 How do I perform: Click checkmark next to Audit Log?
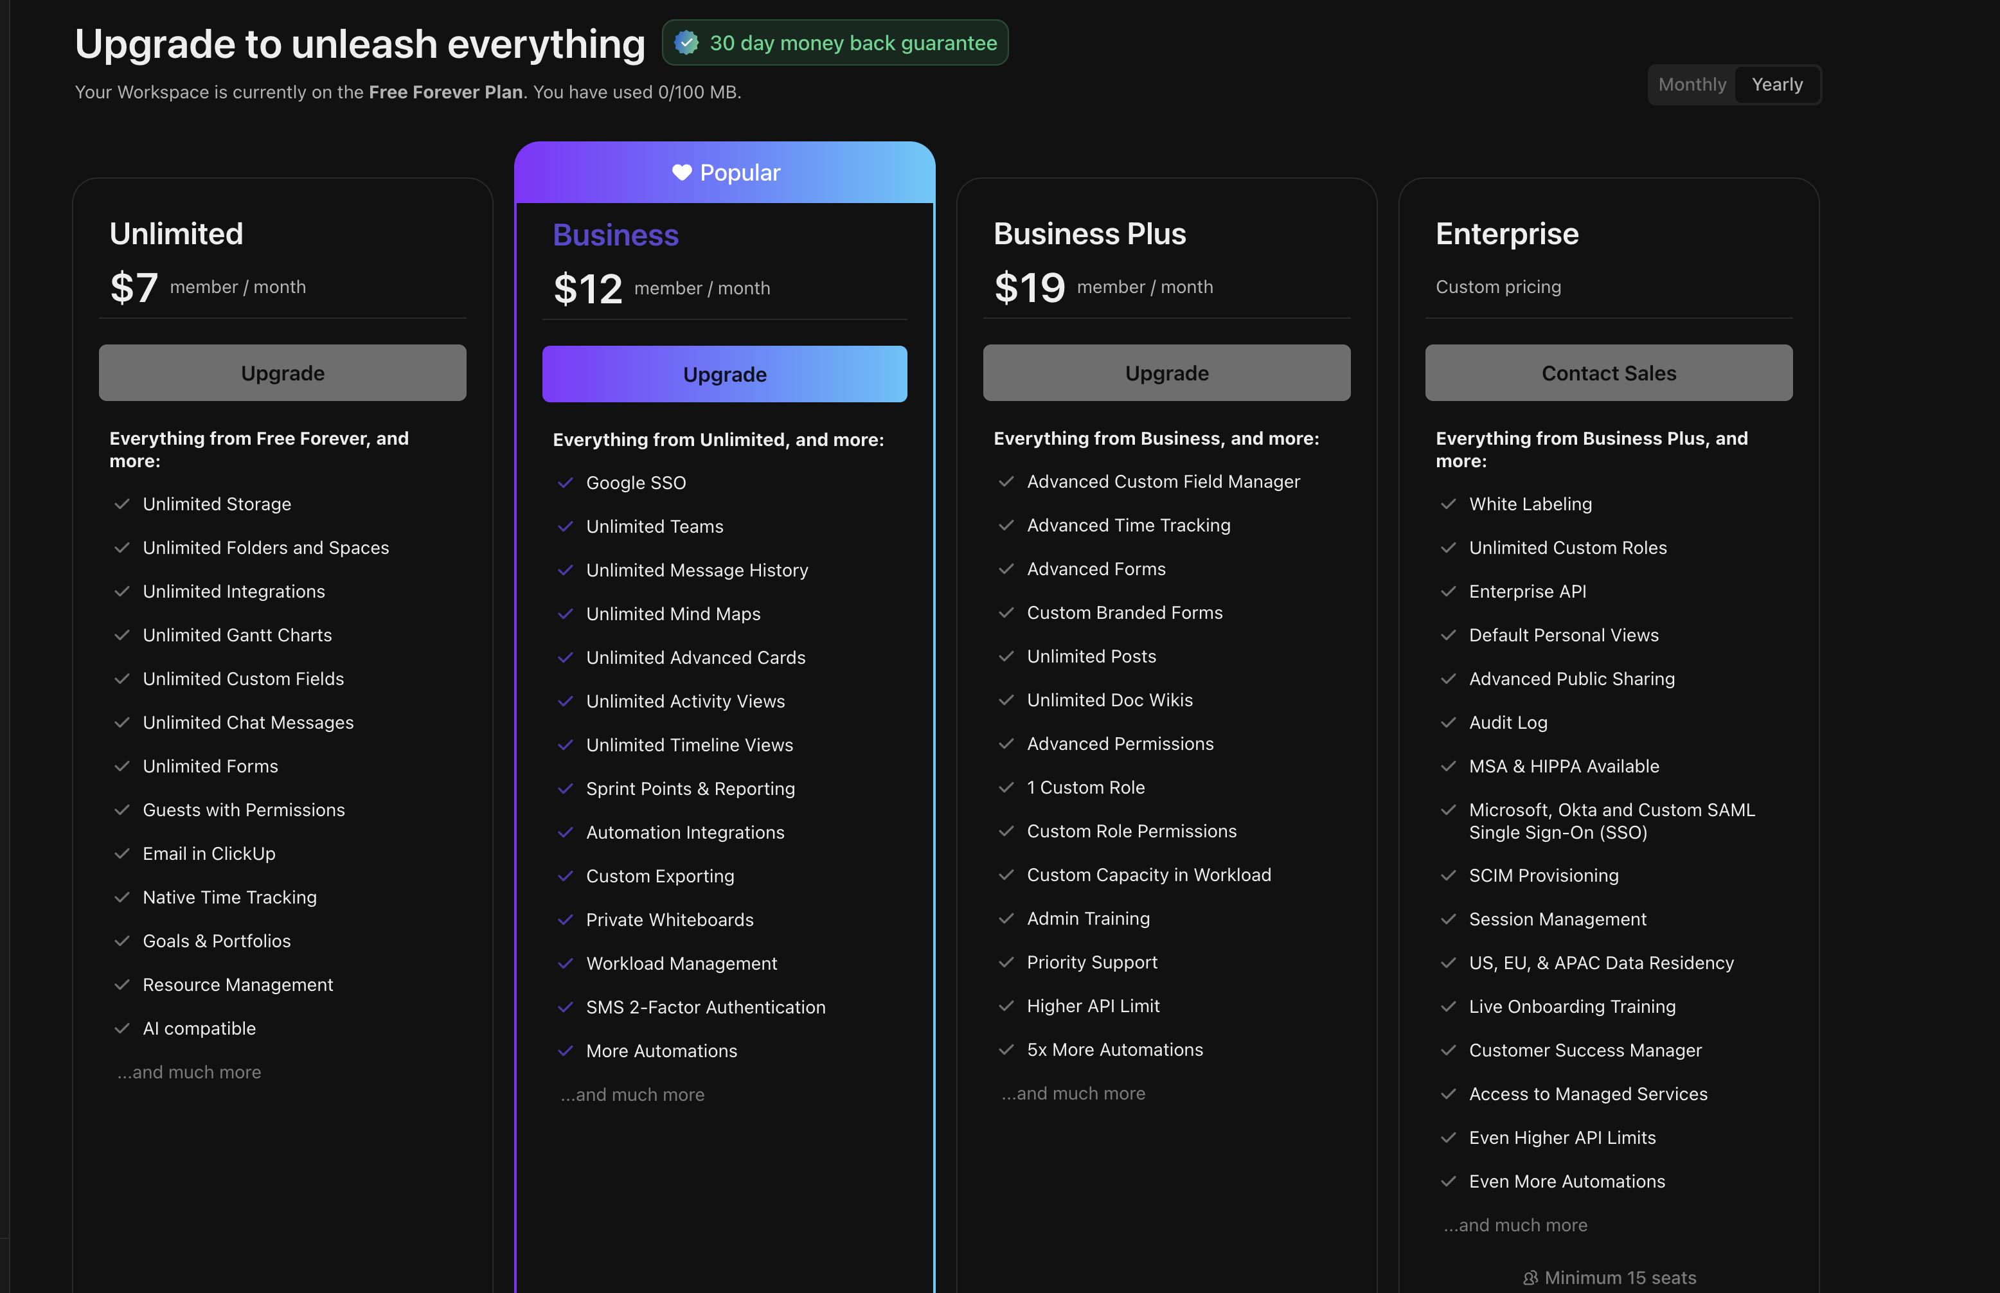(1449, 722)
